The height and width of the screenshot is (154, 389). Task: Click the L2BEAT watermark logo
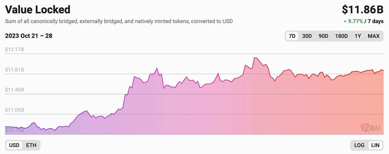[x=371, y=128]
